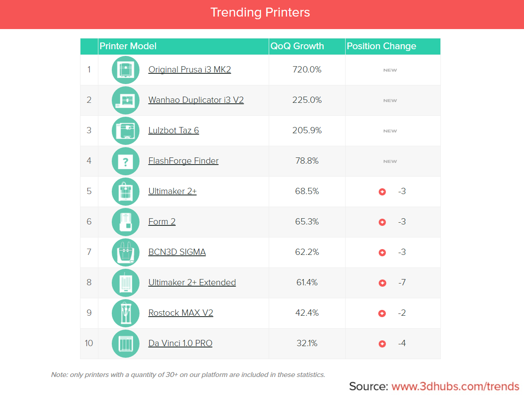Click the BCN3D SIGMA printer icon

point(126,252)
